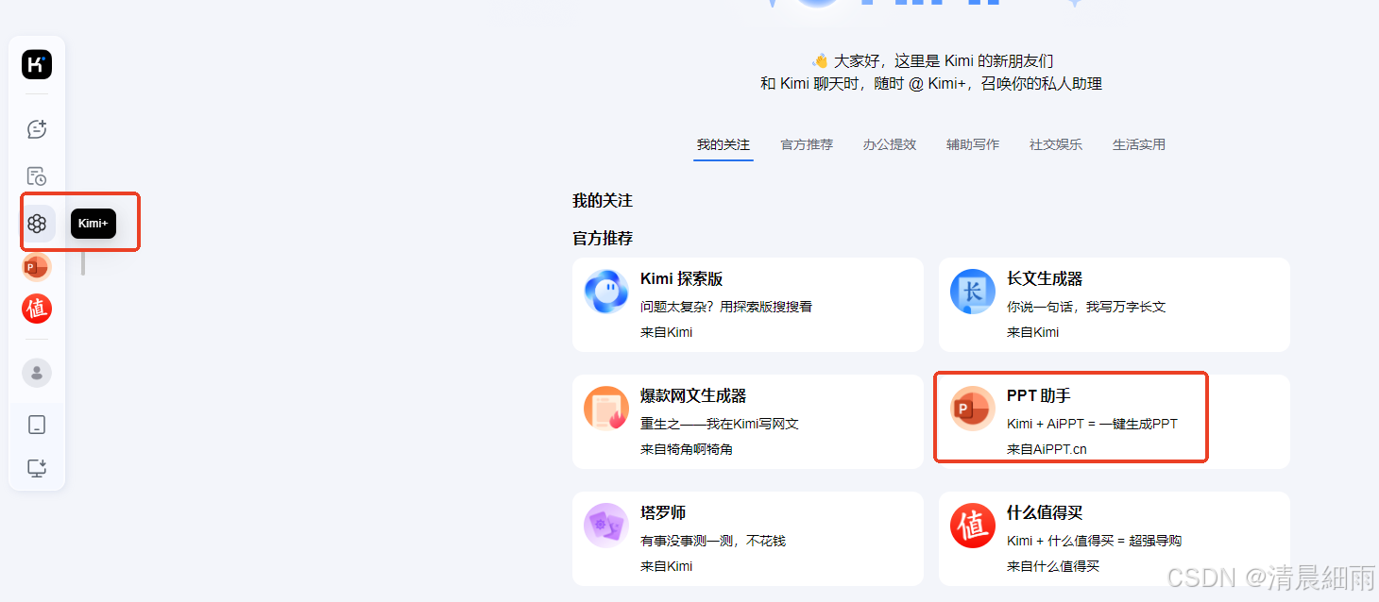The image size is (1379, 602).
Task: Click the PPT 助手 PowerPoint icon
Action: pyautogui.click(x=973, y=409)
